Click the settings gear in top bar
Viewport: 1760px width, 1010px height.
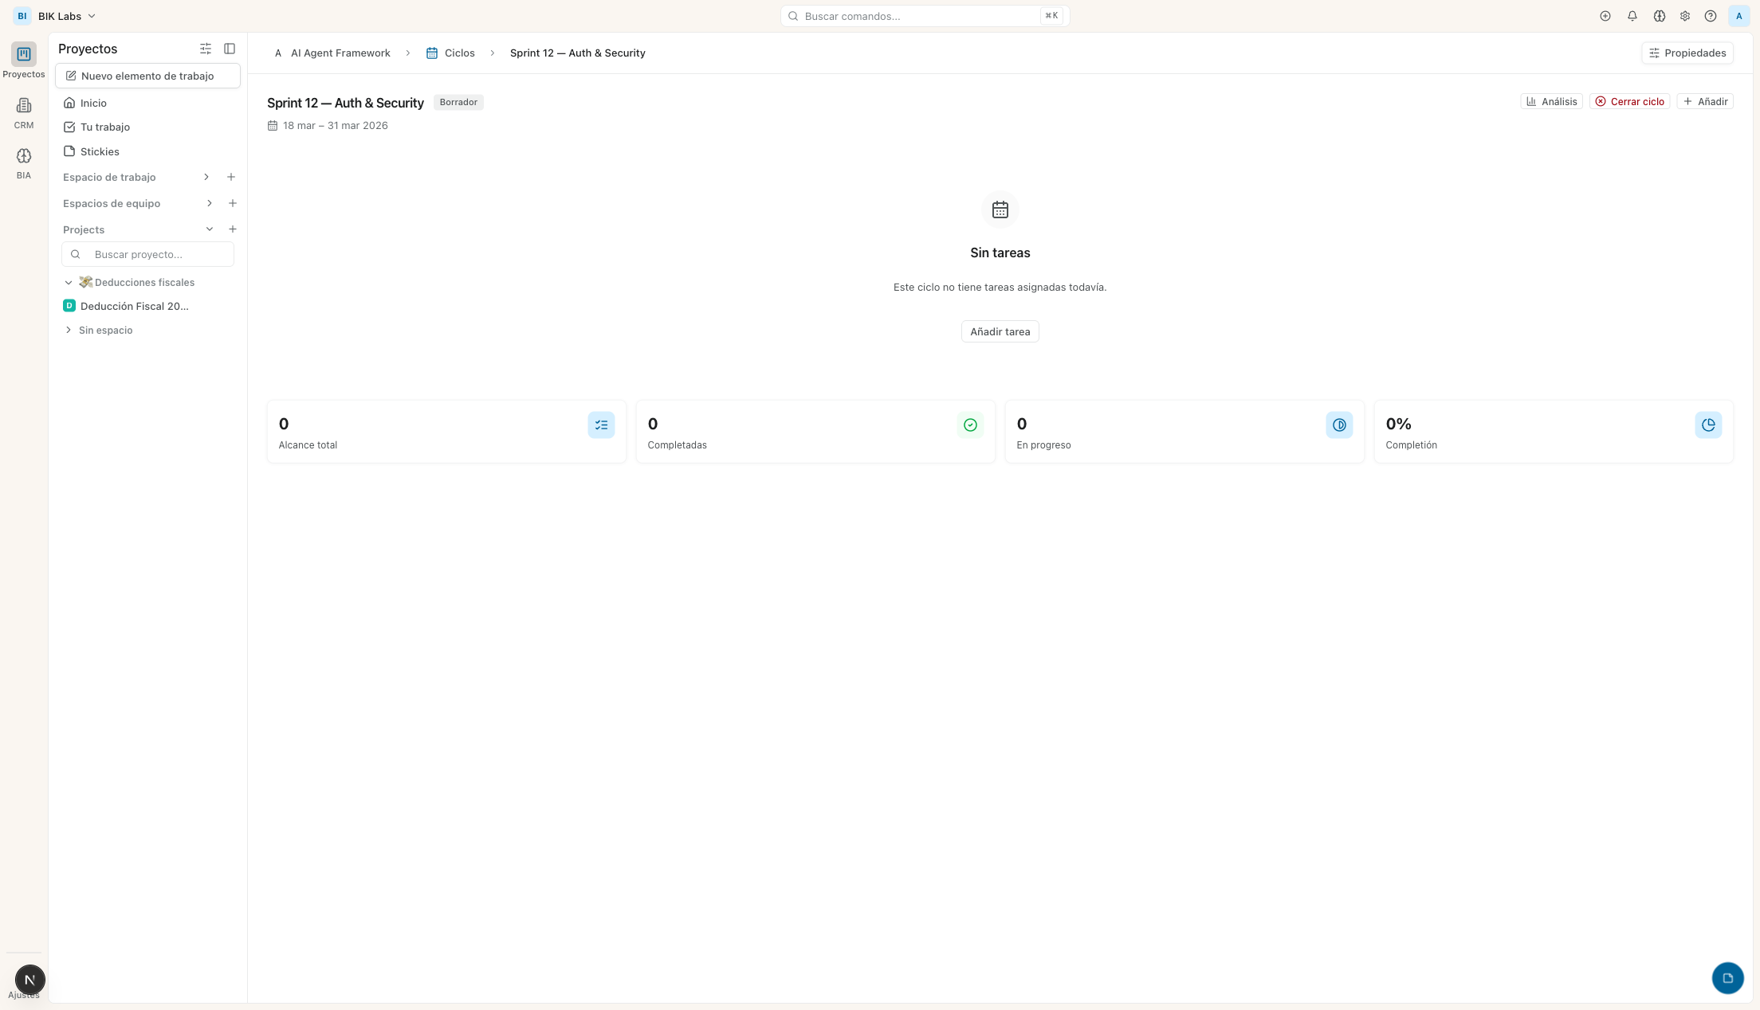[1684, 16]
